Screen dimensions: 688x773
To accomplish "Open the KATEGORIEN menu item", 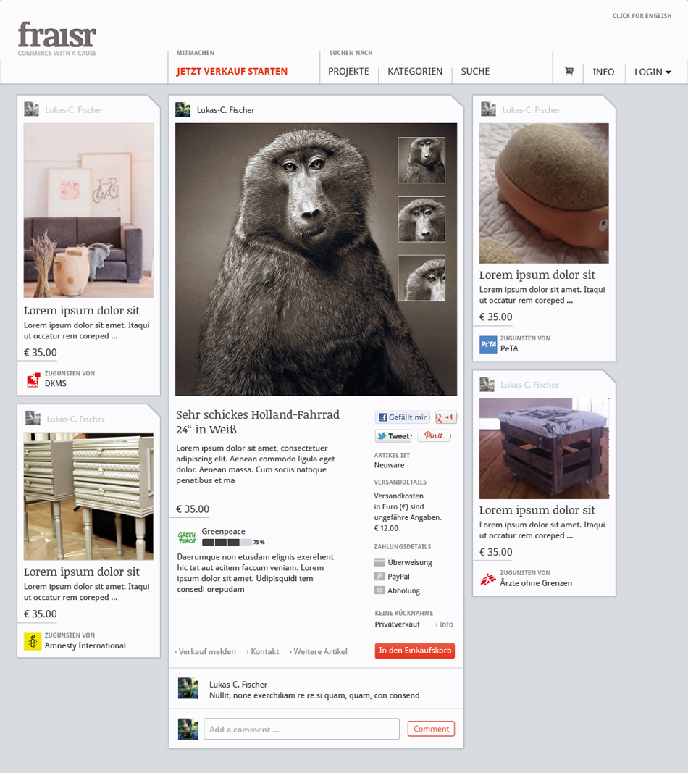I will [x=415, y=71].
